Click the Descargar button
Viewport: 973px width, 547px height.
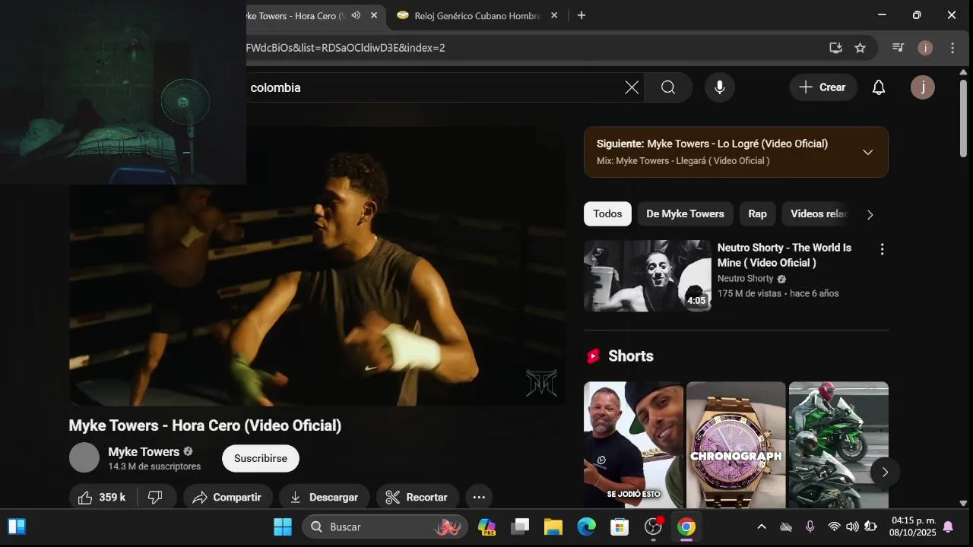click(325, 497)
